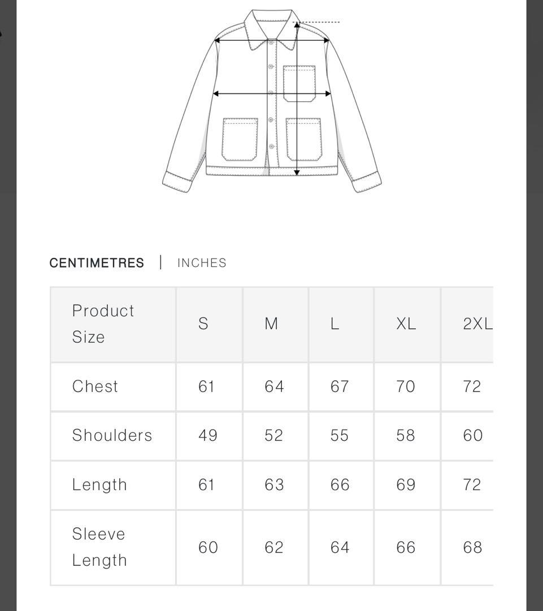Click the Shoulders row label
The width and height of the screenshot is (543, 611).
pyautogui.click(x=112, y=435)
